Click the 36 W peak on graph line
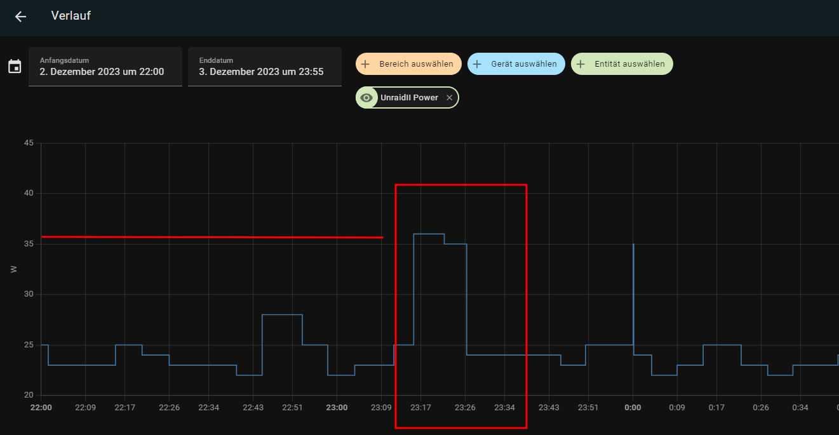This screenshot has height=435, width=839. tap(429, 234)
